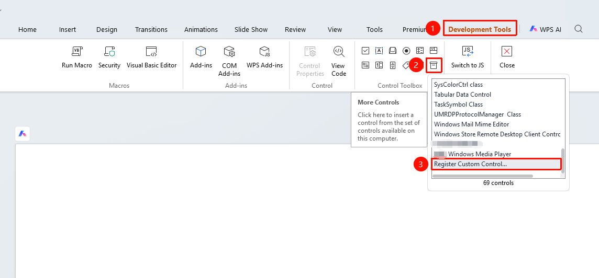Select TaskSymbol Class entry
The width and height of the screenshot is (599, 278).
(496, 105)
